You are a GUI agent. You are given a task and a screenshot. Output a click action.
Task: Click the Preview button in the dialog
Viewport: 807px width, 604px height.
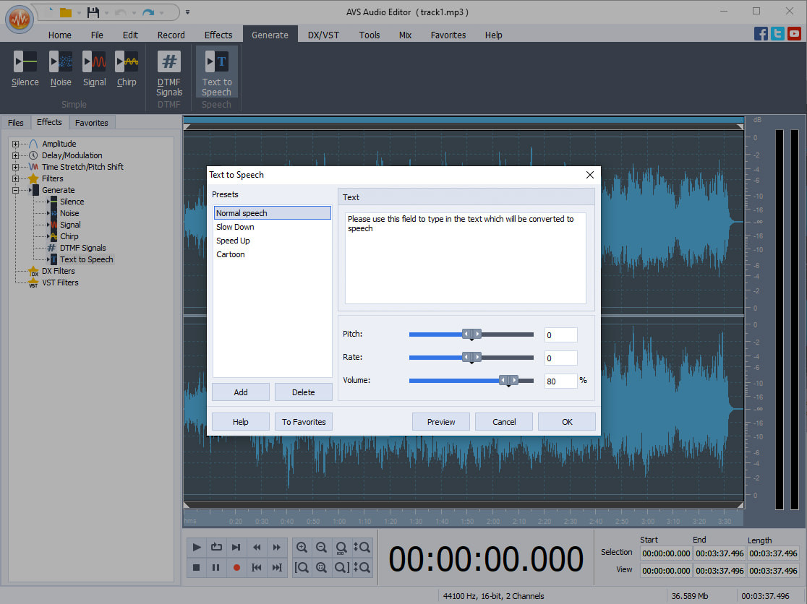click(x=440, y=421)
